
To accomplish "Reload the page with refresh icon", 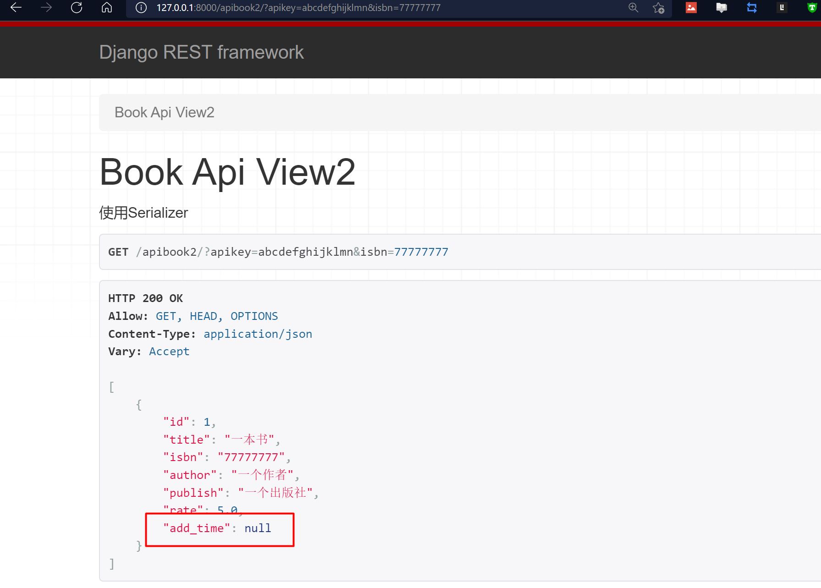I will click(77, 8).
